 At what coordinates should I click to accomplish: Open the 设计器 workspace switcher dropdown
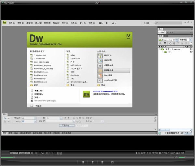(148, 23)
